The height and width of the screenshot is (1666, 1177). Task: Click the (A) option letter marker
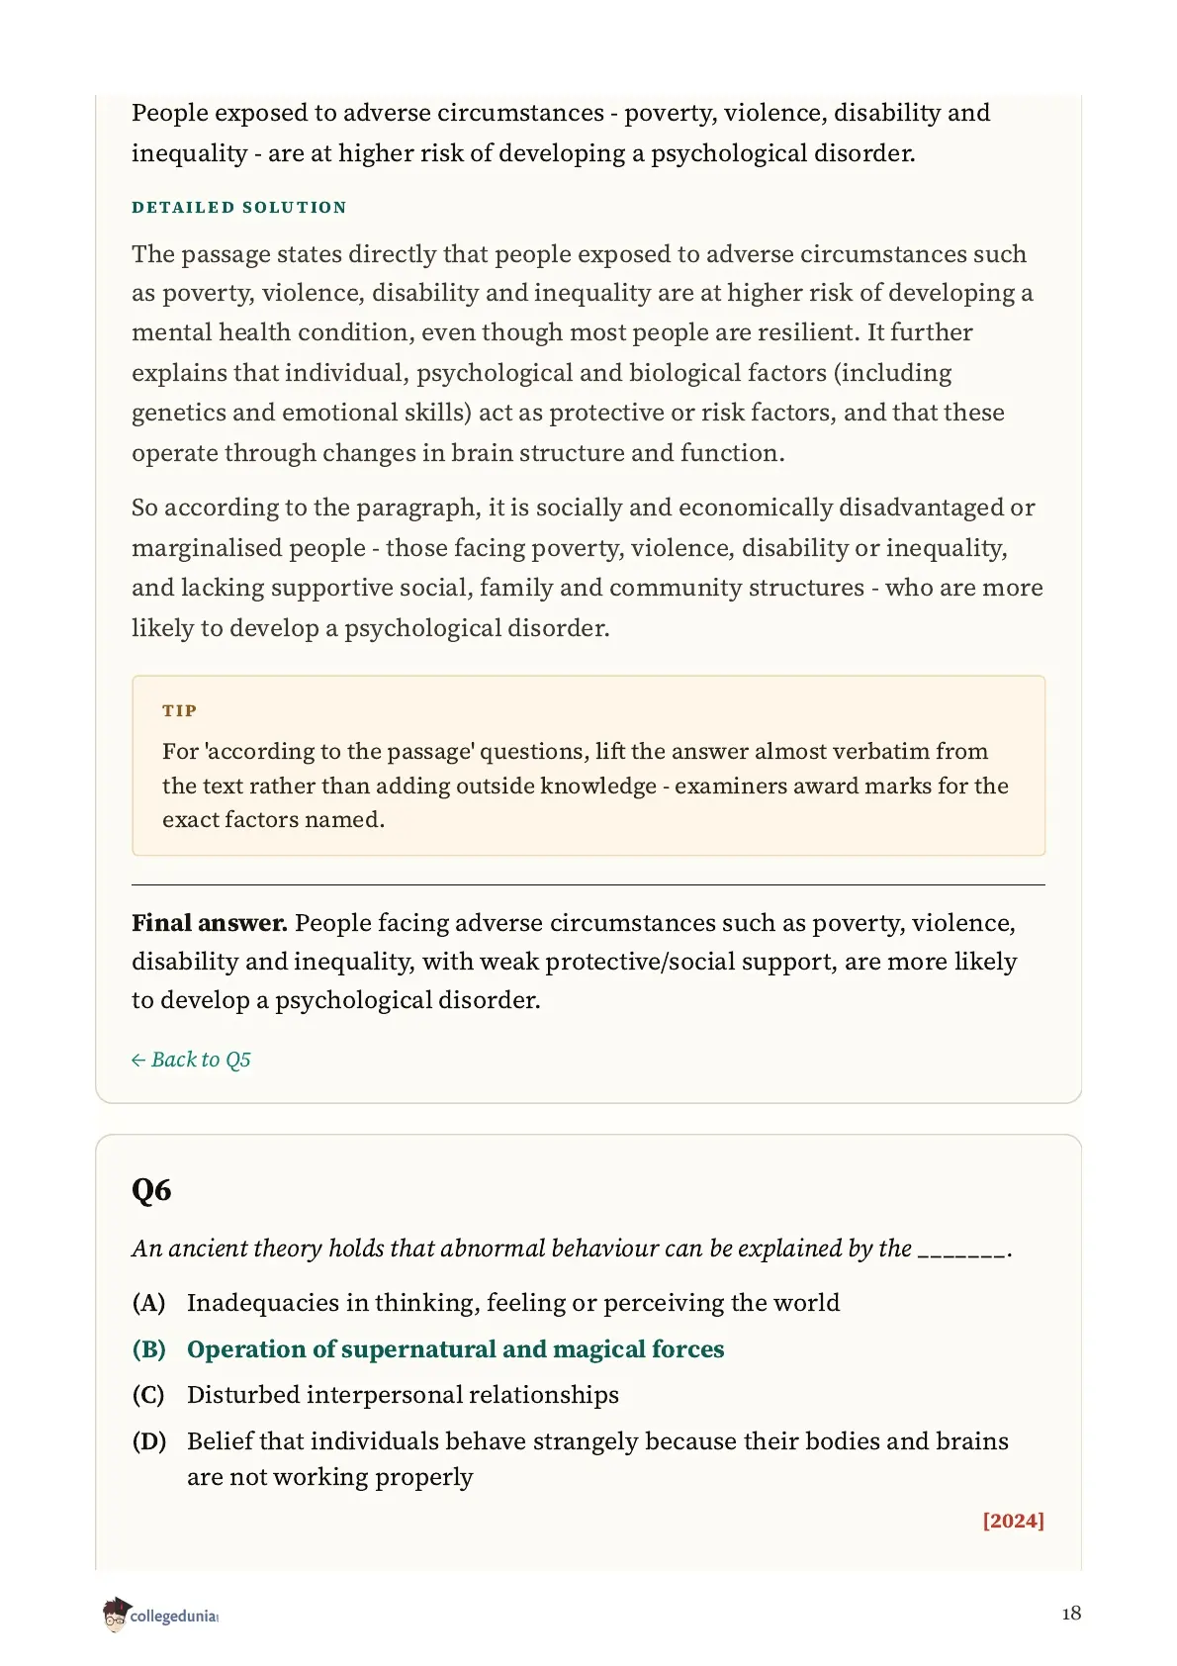[148, 1303]
